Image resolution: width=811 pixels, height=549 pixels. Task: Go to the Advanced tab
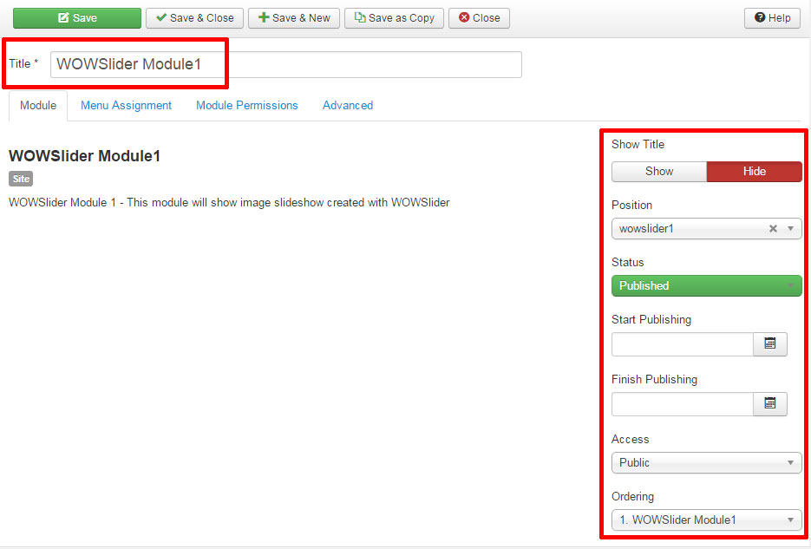348,106
